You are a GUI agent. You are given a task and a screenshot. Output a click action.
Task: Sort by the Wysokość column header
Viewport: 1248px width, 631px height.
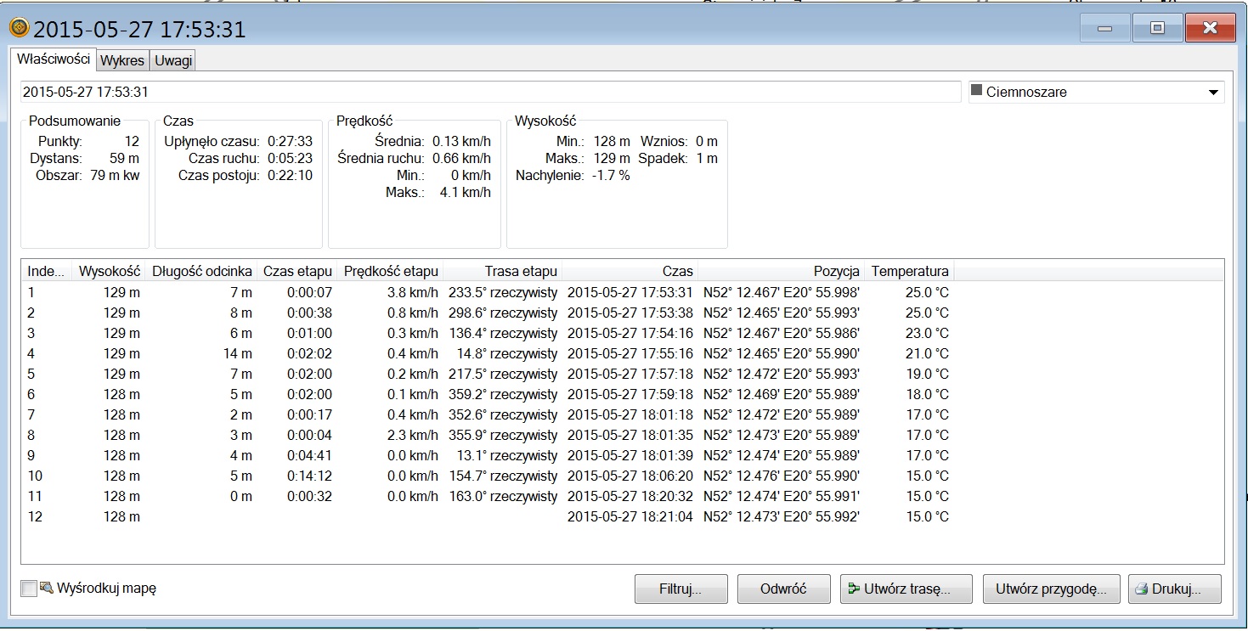pos(109,272)
